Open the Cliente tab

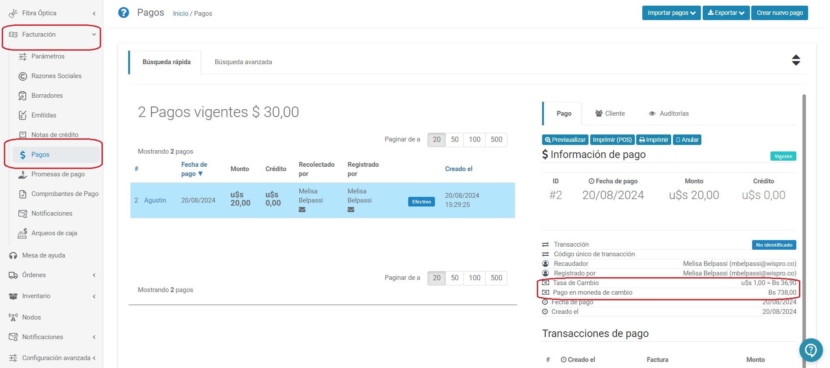(610, 113)
